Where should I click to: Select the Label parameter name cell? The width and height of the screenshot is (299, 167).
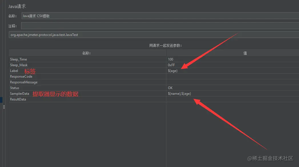point(87,71)
